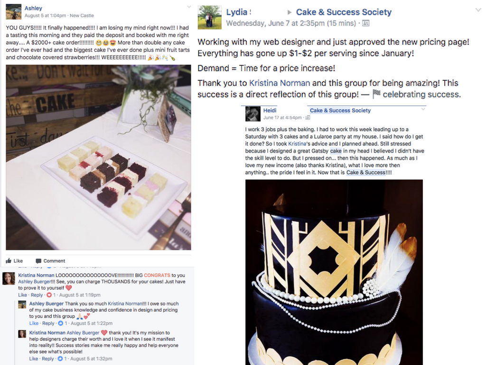Click Heidi's profile picture thumbnail
This screenshot has height=365, width=486.
[252, 114]
